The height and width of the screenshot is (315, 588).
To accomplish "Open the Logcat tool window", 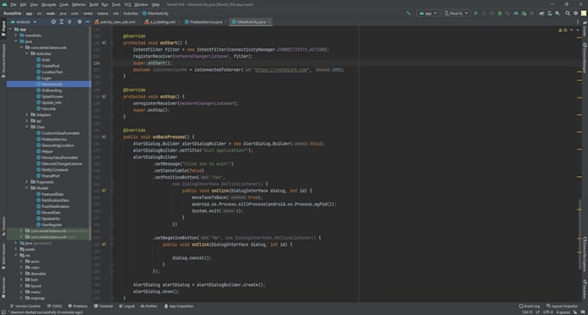I will pyautogui.click(x=127, y=306).
